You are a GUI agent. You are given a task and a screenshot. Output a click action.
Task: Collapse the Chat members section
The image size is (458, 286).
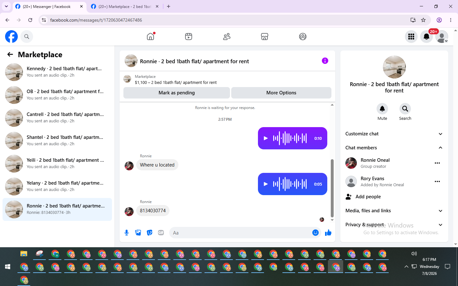[x=394, y=148]
